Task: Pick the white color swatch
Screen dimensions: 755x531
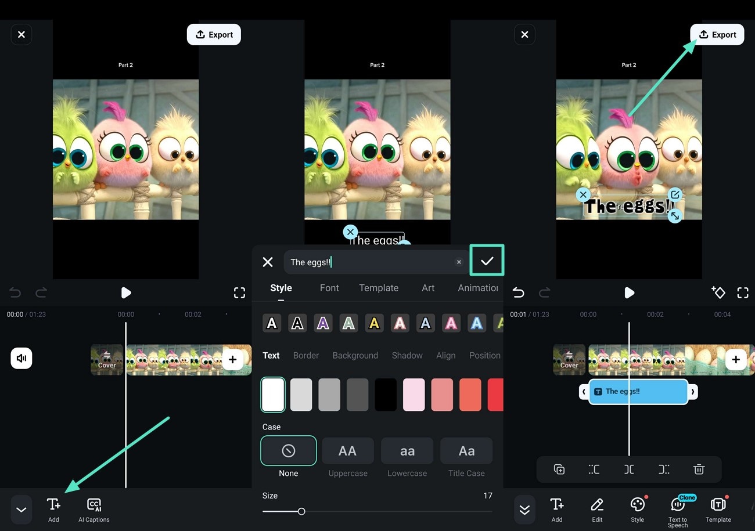Action: coord(273,395)
